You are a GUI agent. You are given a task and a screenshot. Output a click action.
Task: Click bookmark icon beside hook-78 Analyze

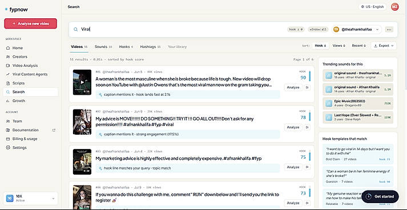point(307,127)
